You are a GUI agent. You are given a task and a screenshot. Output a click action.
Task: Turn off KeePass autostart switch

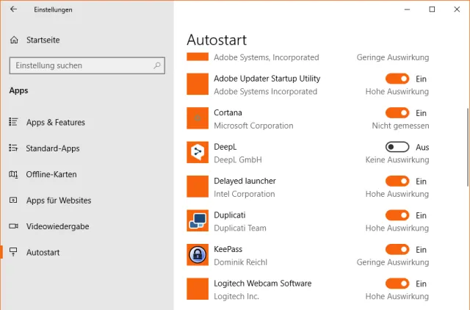[397, 250]
